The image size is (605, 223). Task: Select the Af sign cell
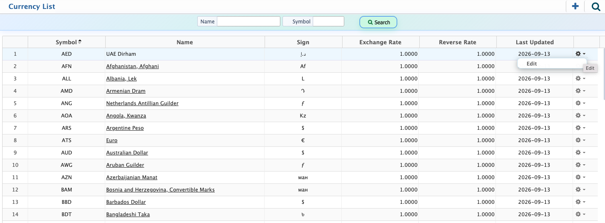point(303,66)
